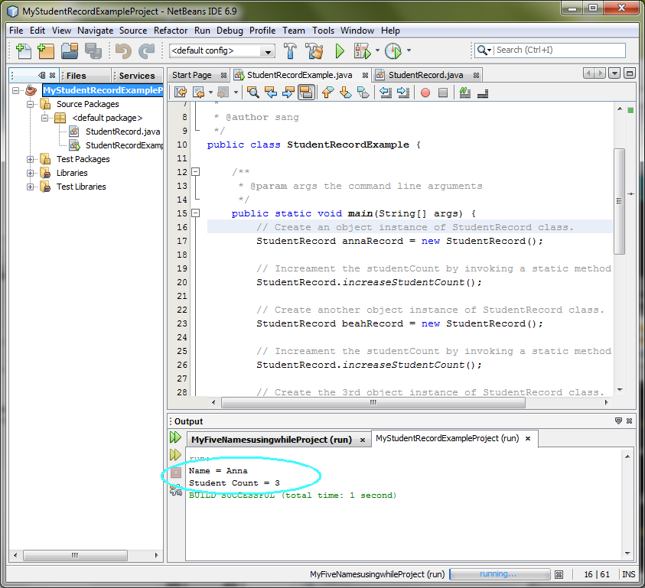
Task: Switch to StudentRecord.java editor tab
Action: [x=425, y=75]
